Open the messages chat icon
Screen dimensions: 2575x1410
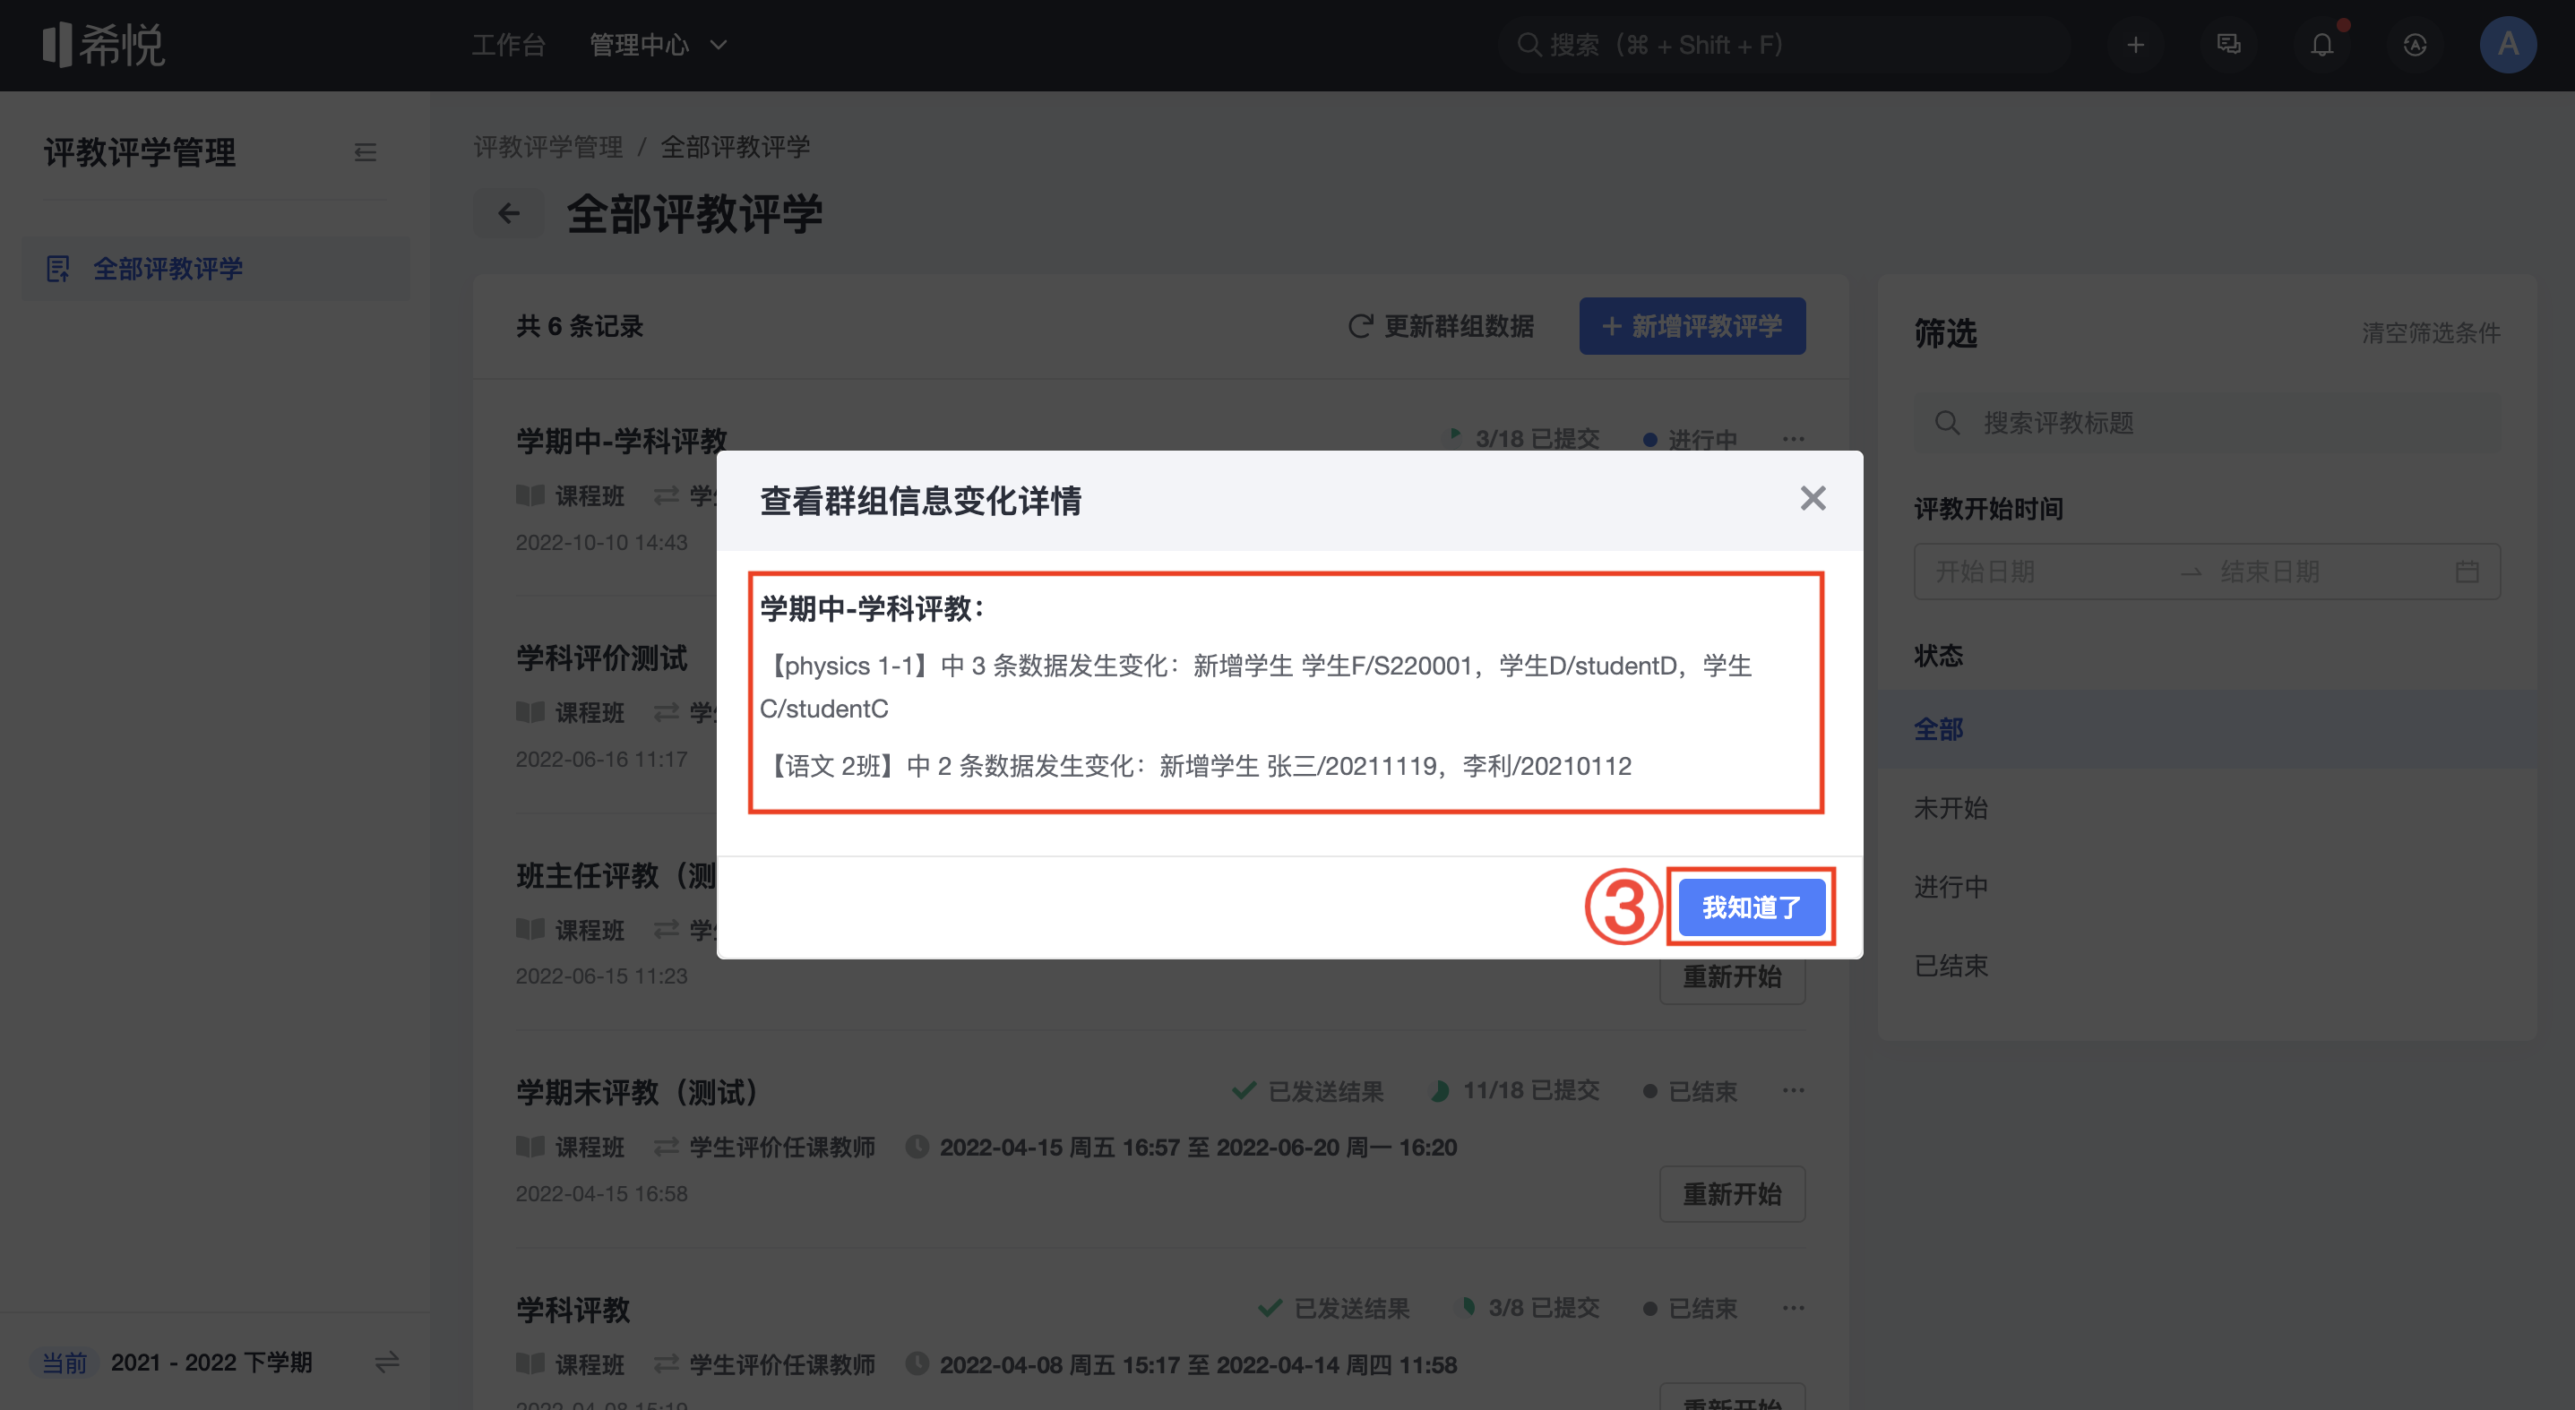(2228, 45)
